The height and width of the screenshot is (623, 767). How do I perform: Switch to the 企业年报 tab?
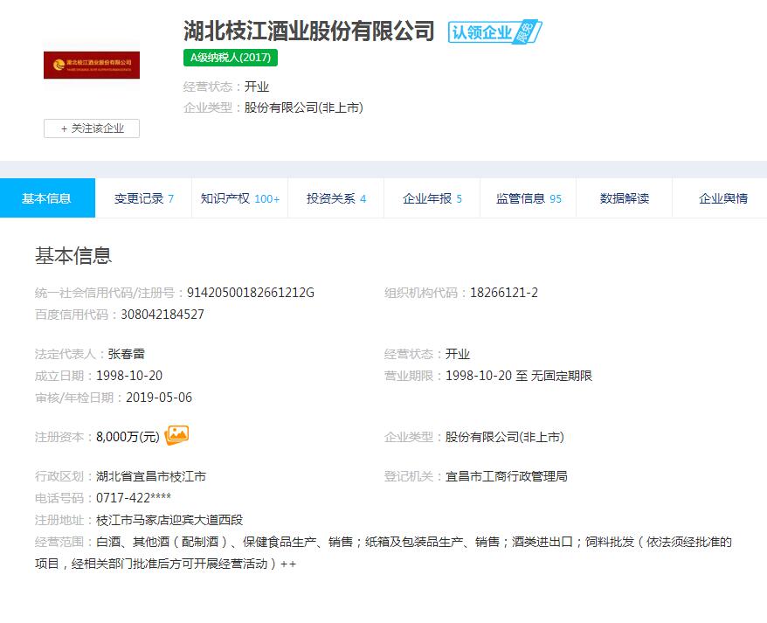[432, 198]
